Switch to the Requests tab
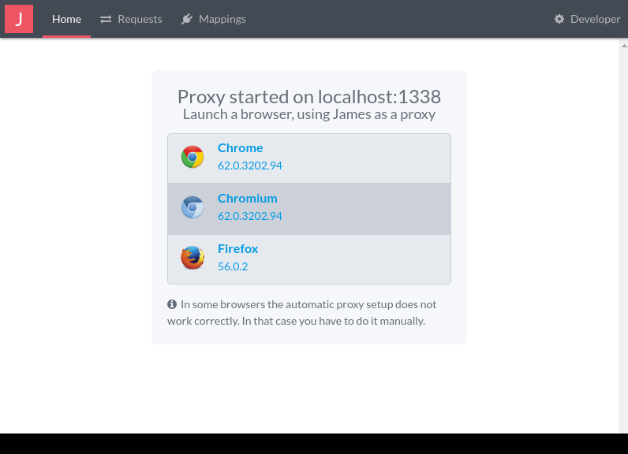Image resolution: width=628 pixels, height=454 pixels. click(131, 19)
